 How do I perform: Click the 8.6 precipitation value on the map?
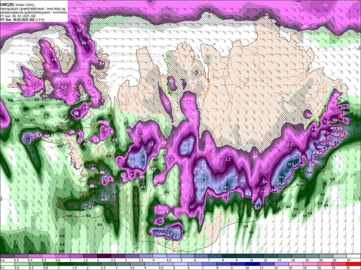pos(170,234)
